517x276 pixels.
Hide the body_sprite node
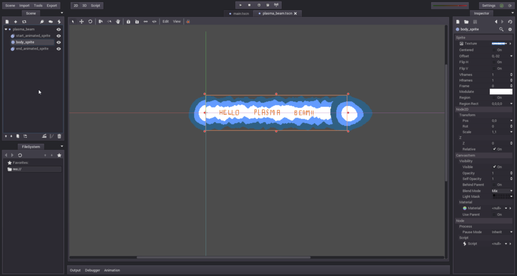pos(59,42)
